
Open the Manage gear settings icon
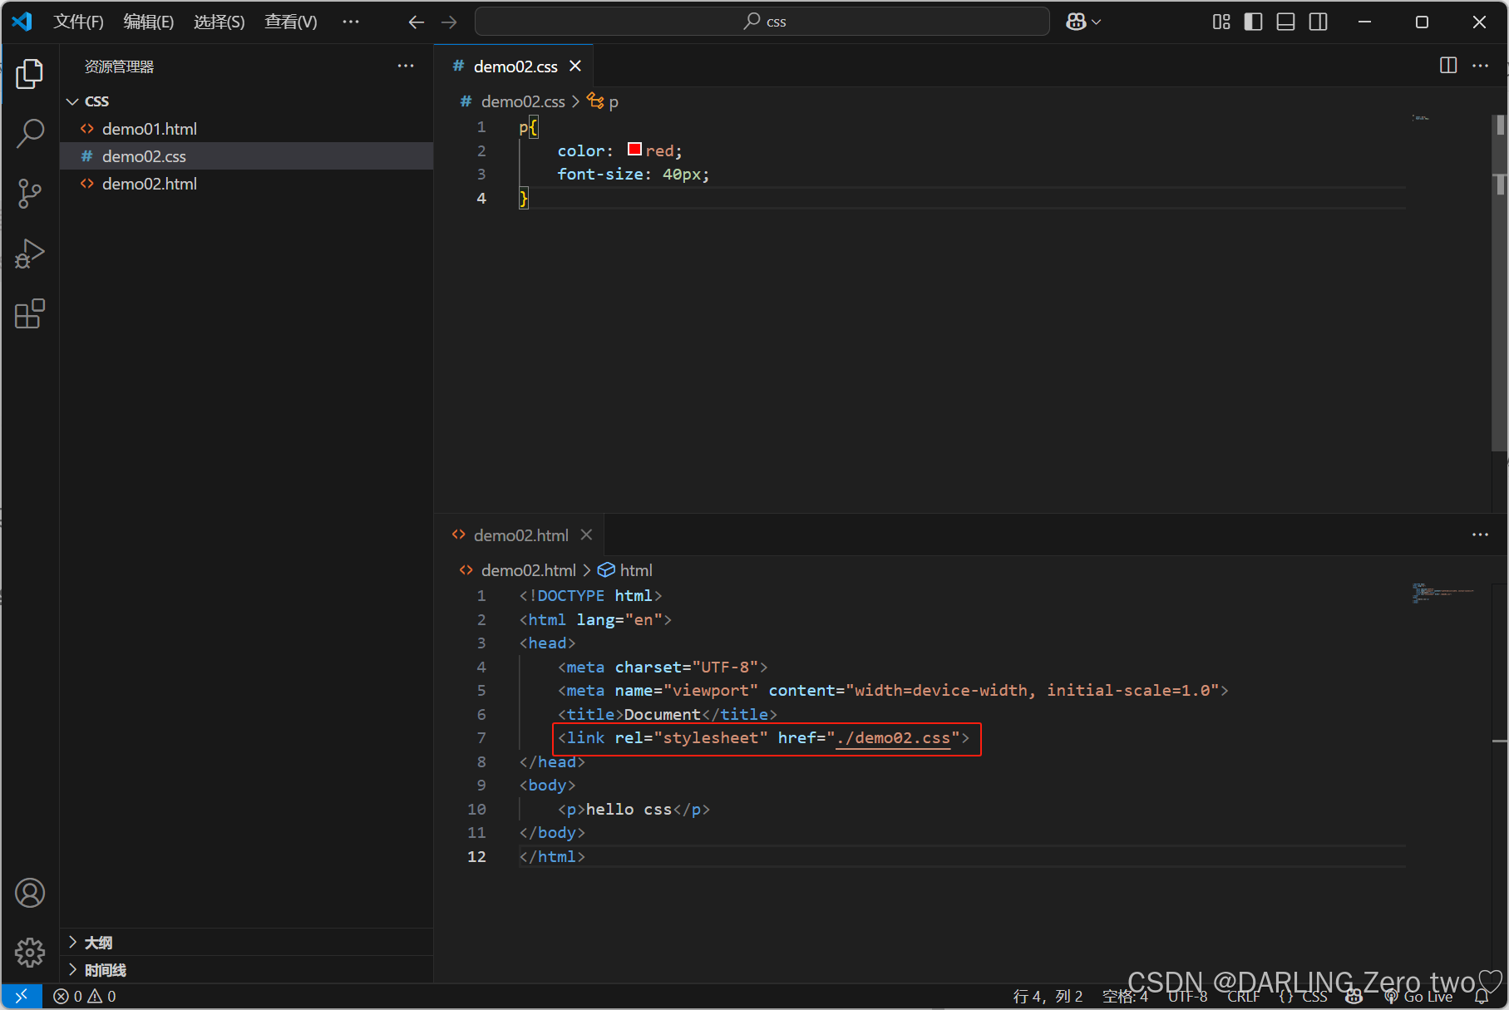tap(30, 952)
